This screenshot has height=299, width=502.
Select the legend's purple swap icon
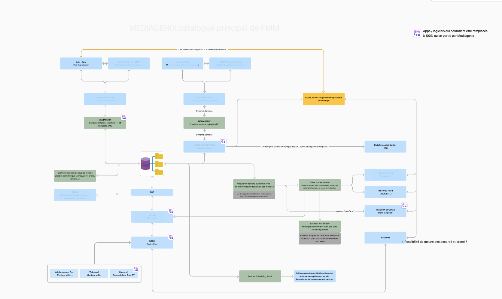[417, 33]
